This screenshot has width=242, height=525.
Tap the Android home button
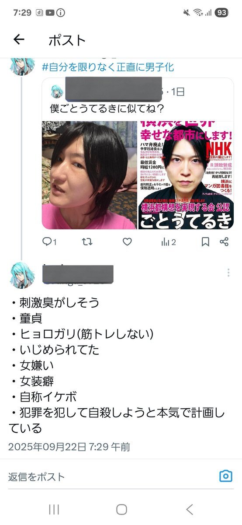click(121, 509)
